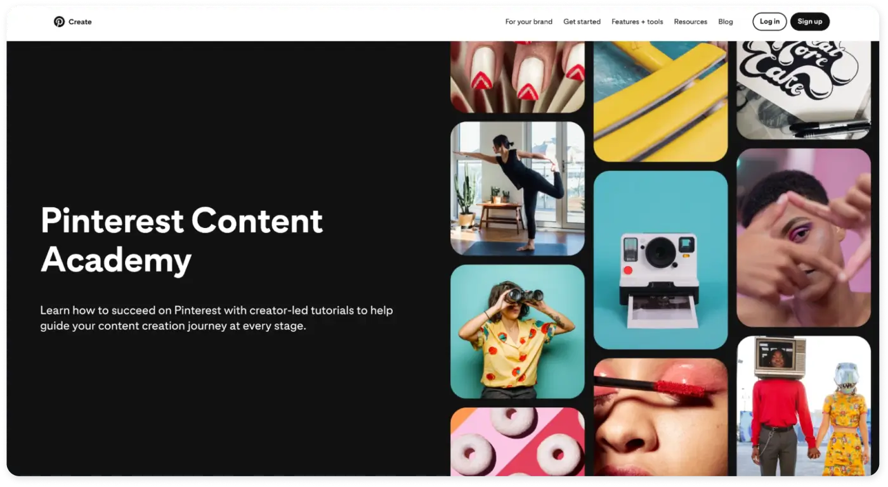Click the Pinterest logo icon

pyautogui.click(x=59, y=22)
